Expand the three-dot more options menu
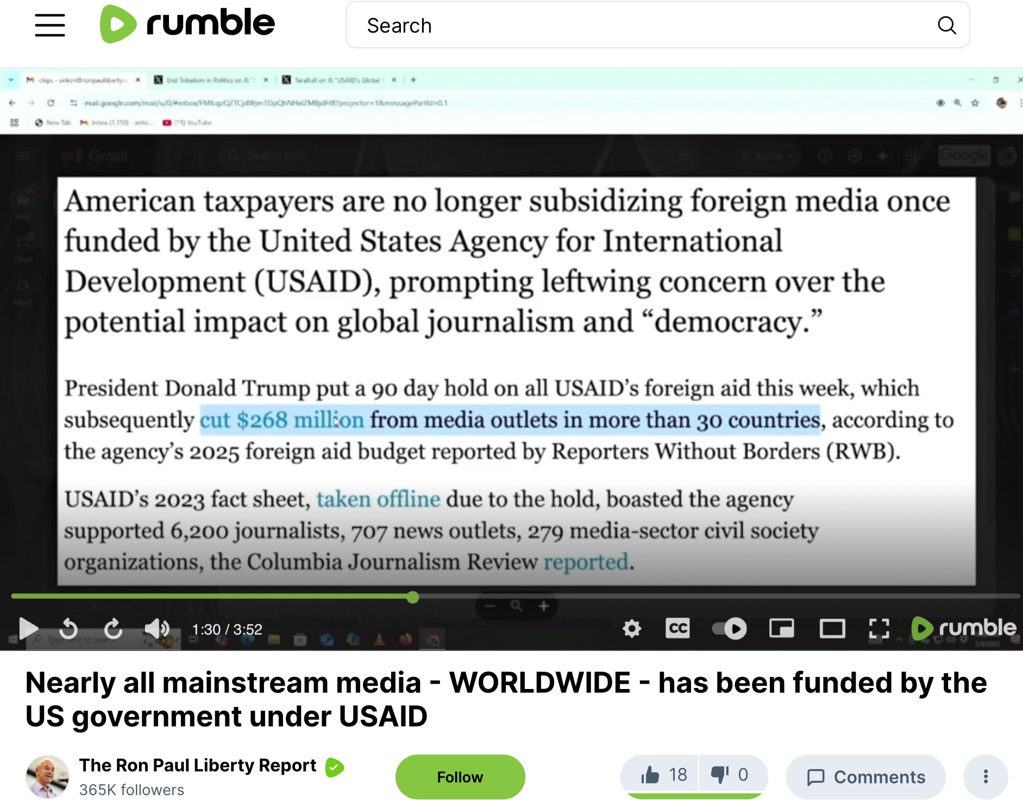1023x808 pixels. [985, 776]
